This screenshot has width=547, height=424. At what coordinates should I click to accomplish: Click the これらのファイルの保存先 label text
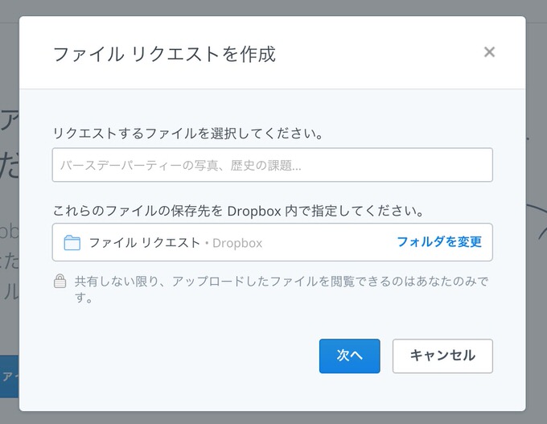238,211
